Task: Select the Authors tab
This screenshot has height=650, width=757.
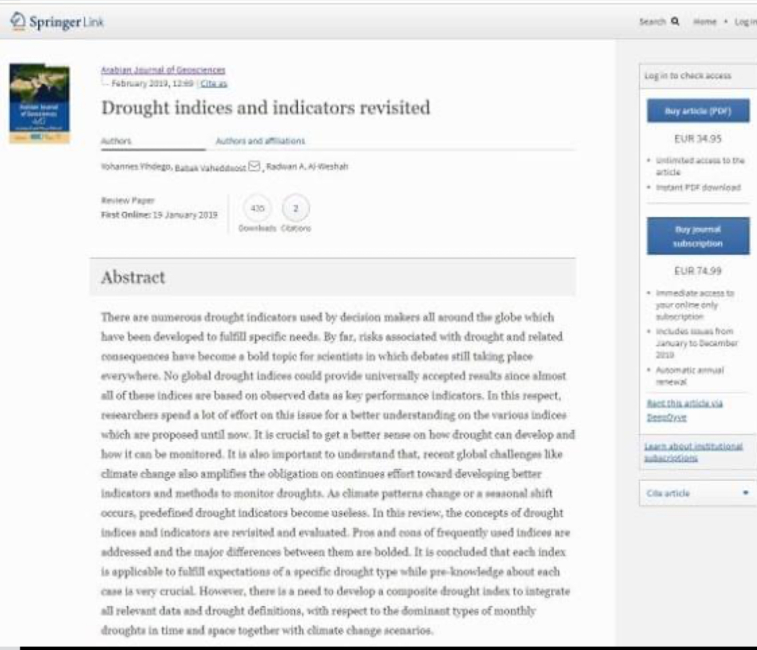Action: (116, 141)
